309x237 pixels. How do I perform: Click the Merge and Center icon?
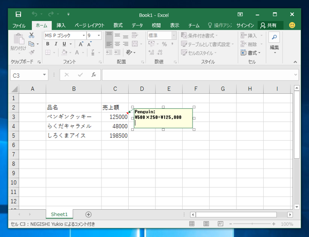pos(135,44)
